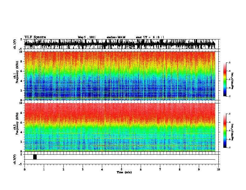The height and width of the screenshot is (190, 246).
Task: Select the "ch.1(V)" waveform axis label
Action: tap(15, 44)
